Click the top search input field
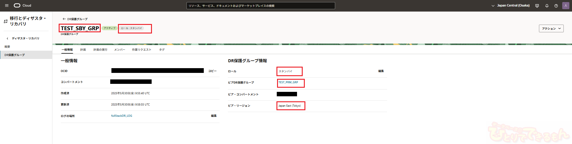 261,6
